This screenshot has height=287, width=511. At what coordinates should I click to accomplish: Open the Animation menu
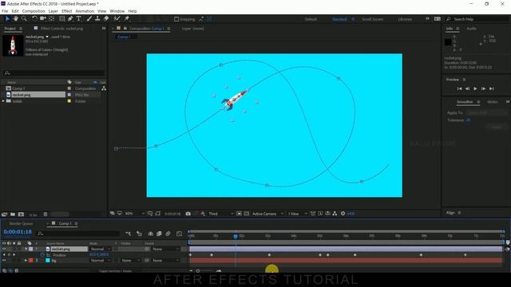[x=85, y=11]
